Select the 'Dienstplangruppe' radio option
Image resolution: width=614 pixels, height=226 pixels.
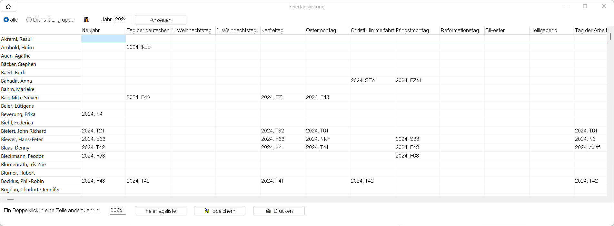29,20
